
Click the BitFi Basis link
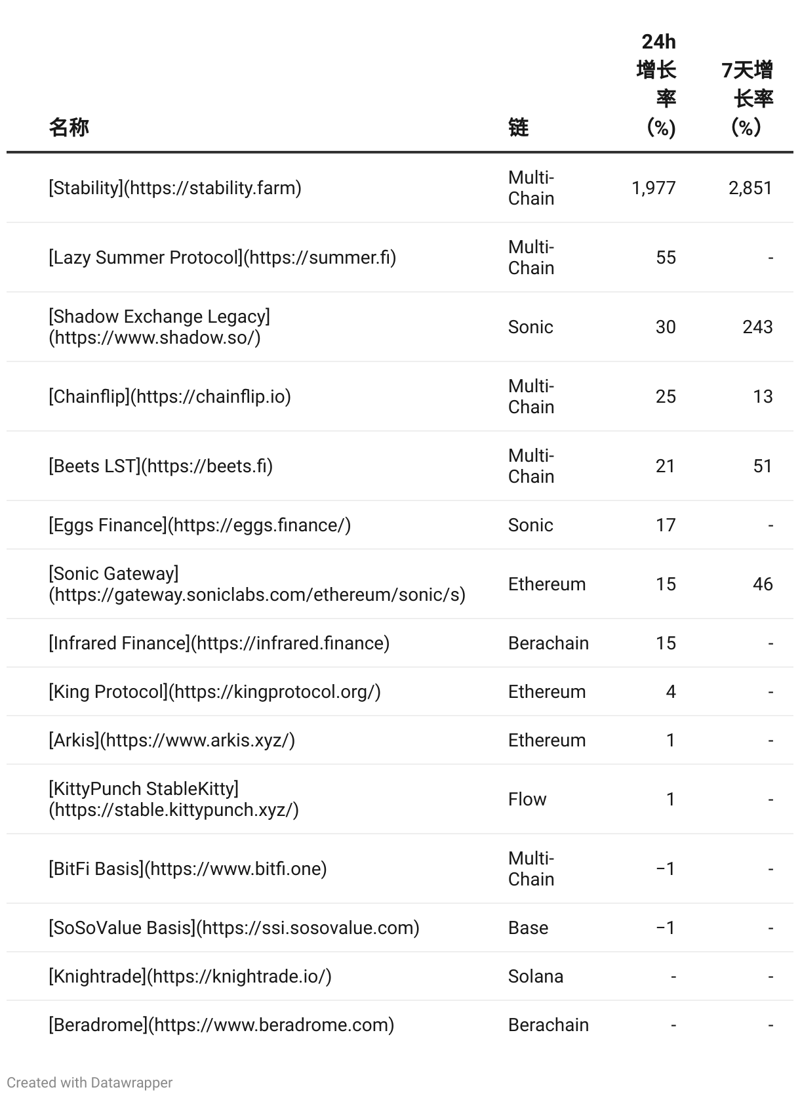tap(188, 869)
